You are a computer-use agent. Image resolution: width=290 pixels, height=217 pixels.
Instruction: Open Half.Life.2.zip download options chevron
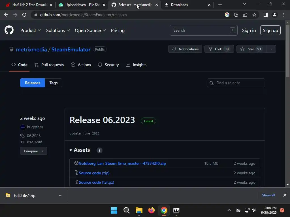coord(60,196)
